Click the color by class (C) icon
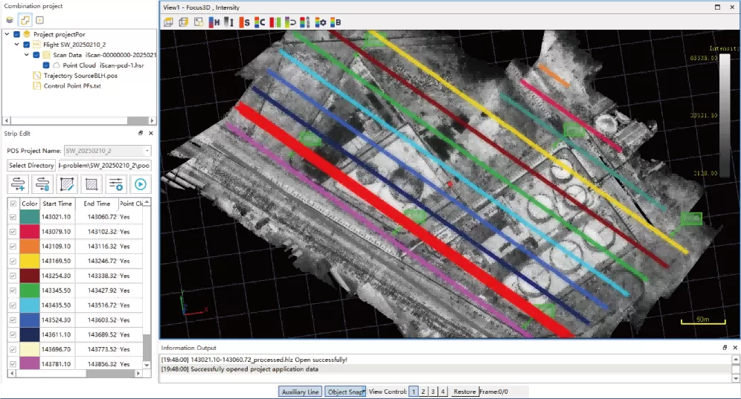Viewport: 741px width, 399px height. (260, 22)
